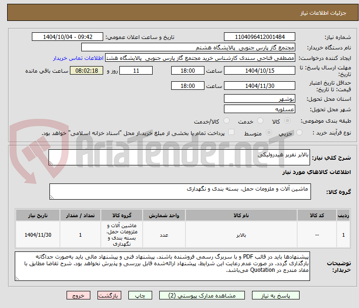The height and width of the screenshot is (308, 359).
Task: Click the خروج exit button
Action: pos(78,296)
